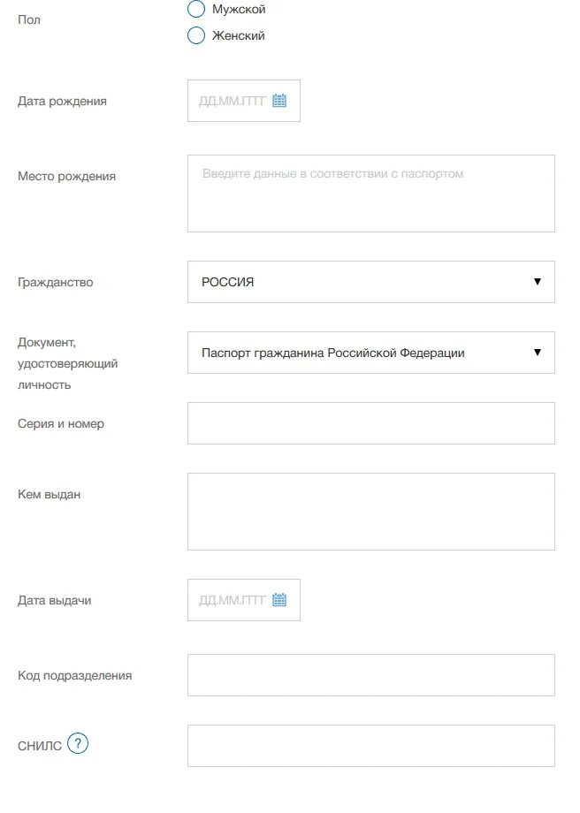Click the Серия и номер input
The image size is (580, 813).
tap(370, 423)
